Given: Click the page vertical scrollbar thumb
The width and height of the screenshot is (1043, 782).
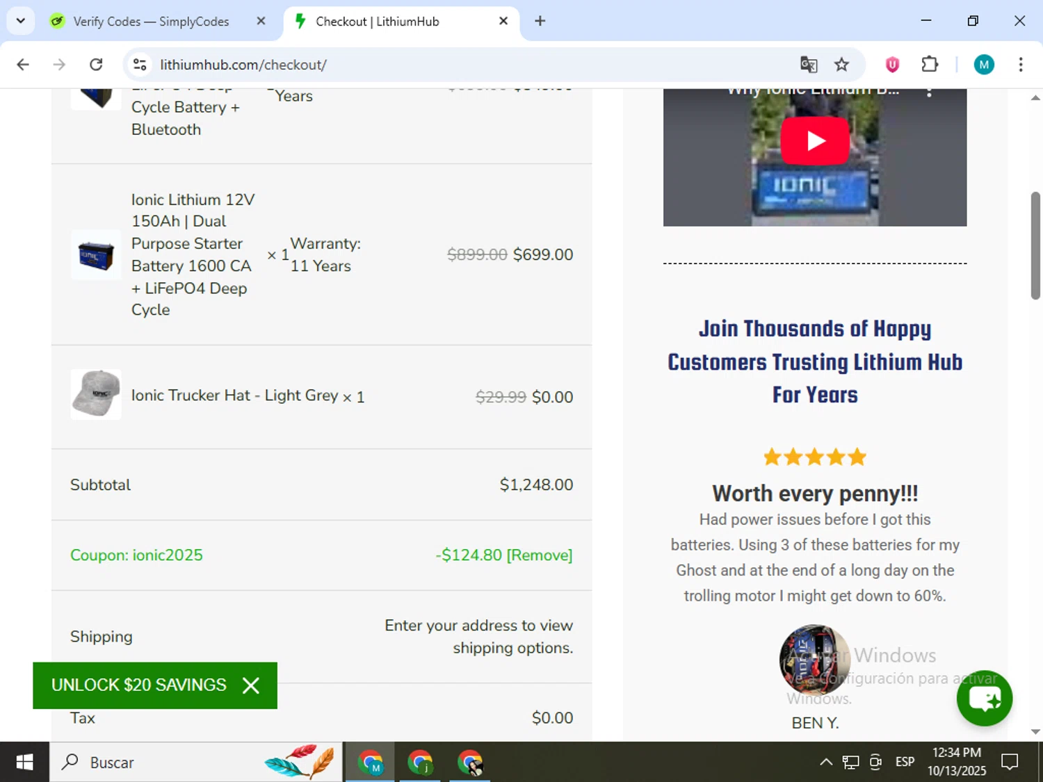Looking at the screenshot, I should 1035,245.
